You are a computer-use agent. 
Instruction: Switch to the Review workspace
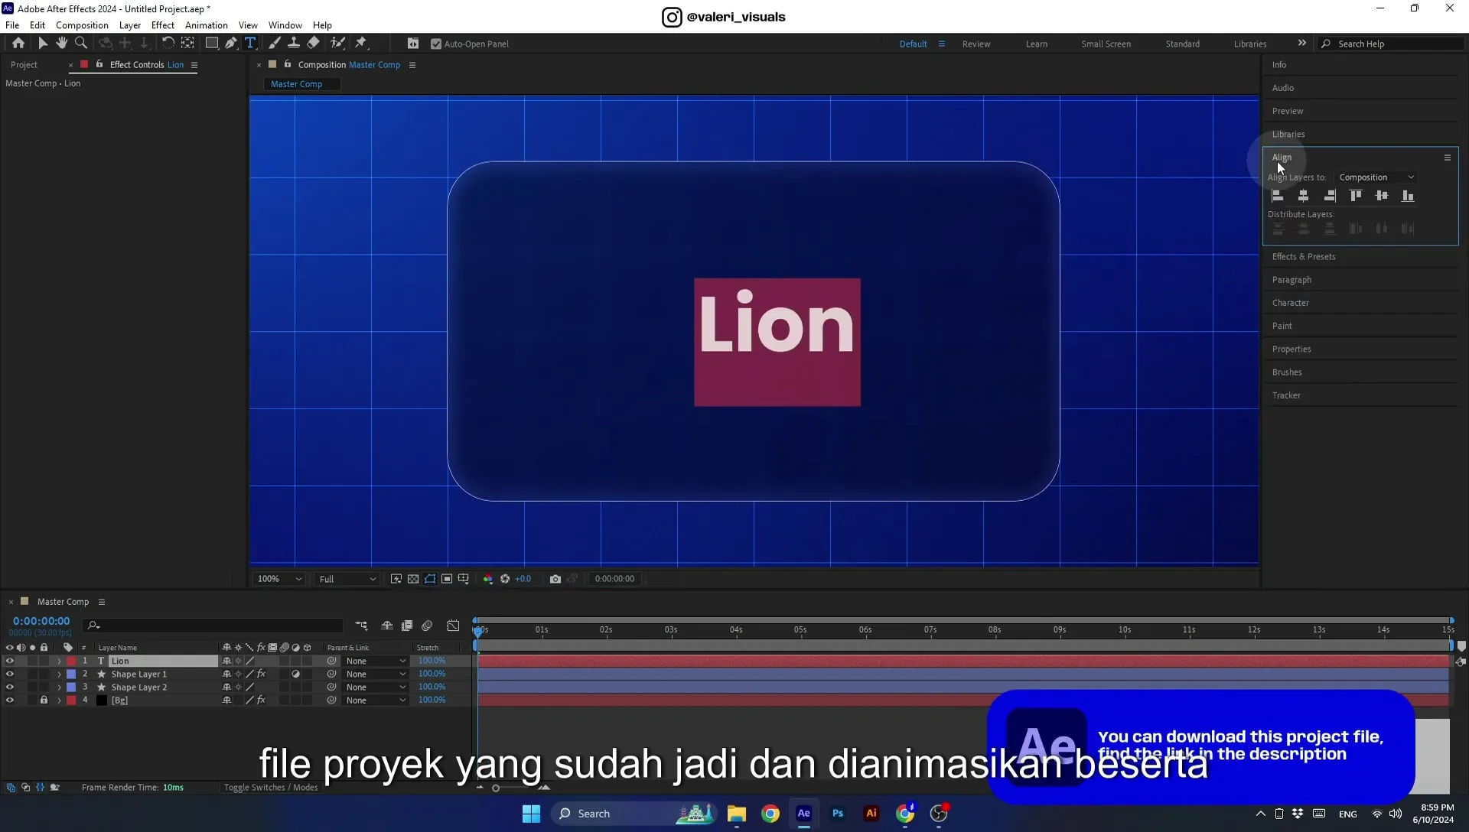(x=976, y=44)
